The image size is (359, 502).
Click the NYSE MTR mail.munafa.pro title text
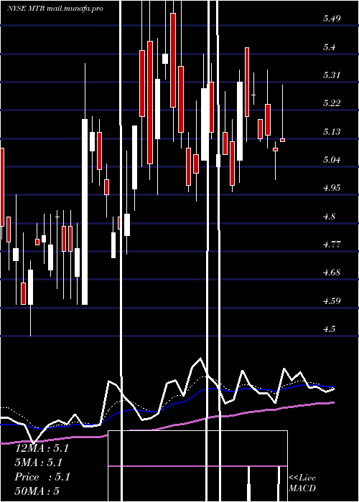tap(55, 9)
